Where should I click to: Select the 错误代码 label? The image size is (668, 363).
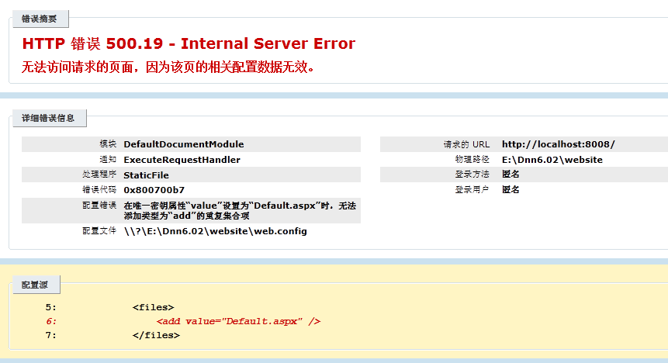99,190
